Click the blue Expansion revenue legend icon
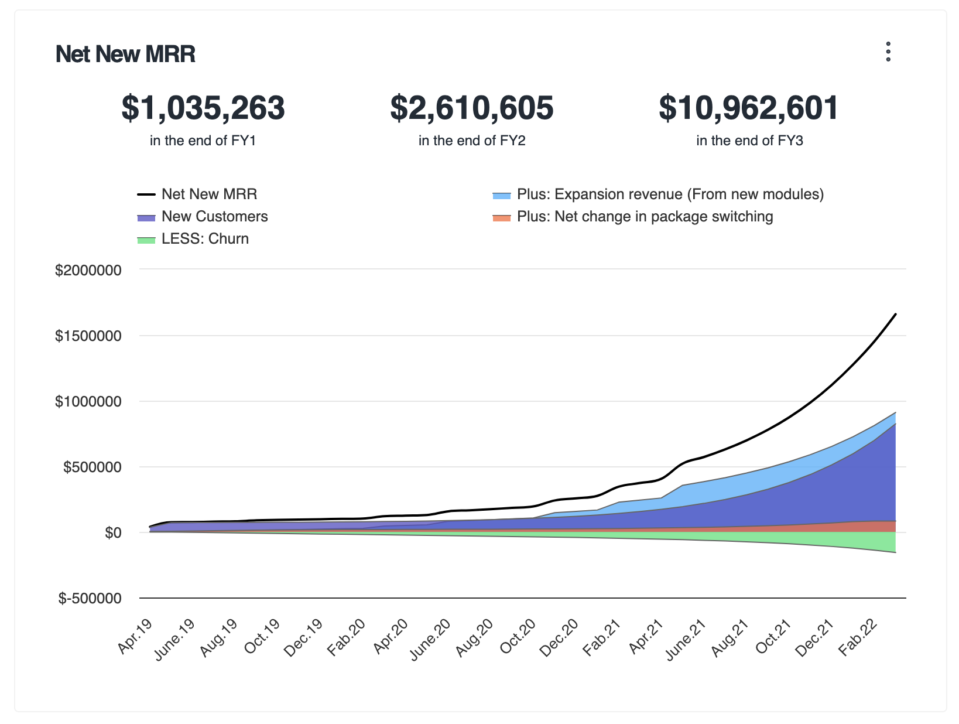959x724 pixels. 501,194
